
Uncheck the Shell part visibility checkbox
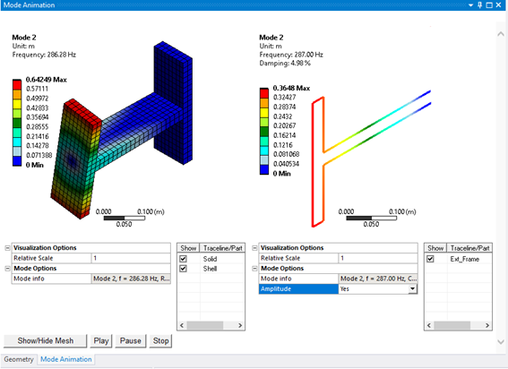click(x=183, y=269)
